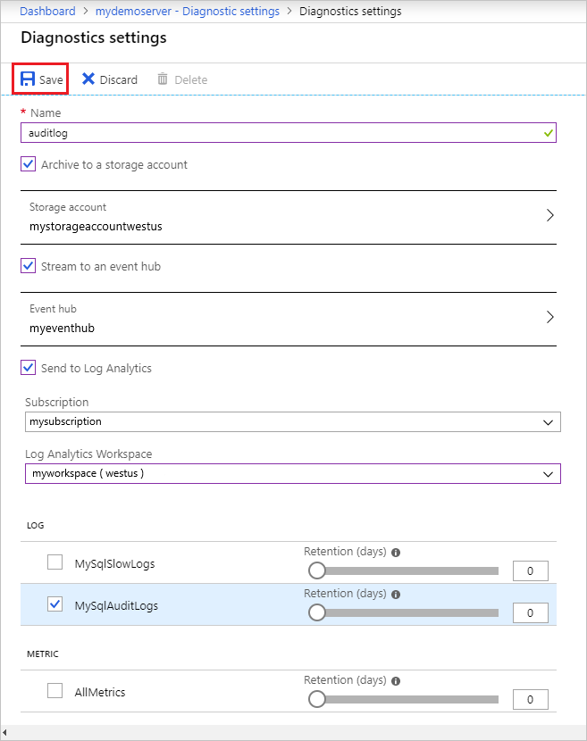
Task: Check the AllMetrics checkbox
Action: 55,690
